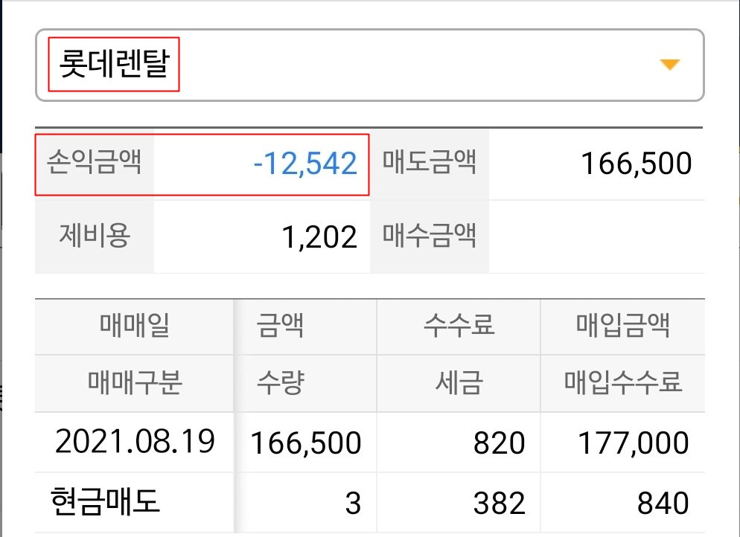Click the 매입수수료 column header
This screenshot has height=537, width=740.
623,382
